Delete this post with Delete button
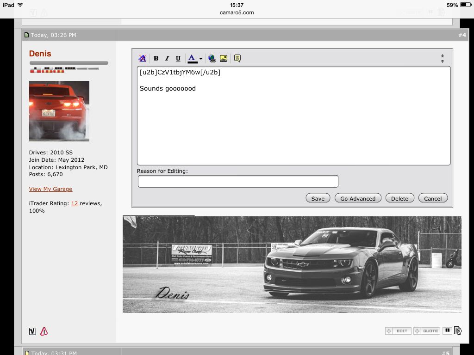474x355 pixels. 399,198
